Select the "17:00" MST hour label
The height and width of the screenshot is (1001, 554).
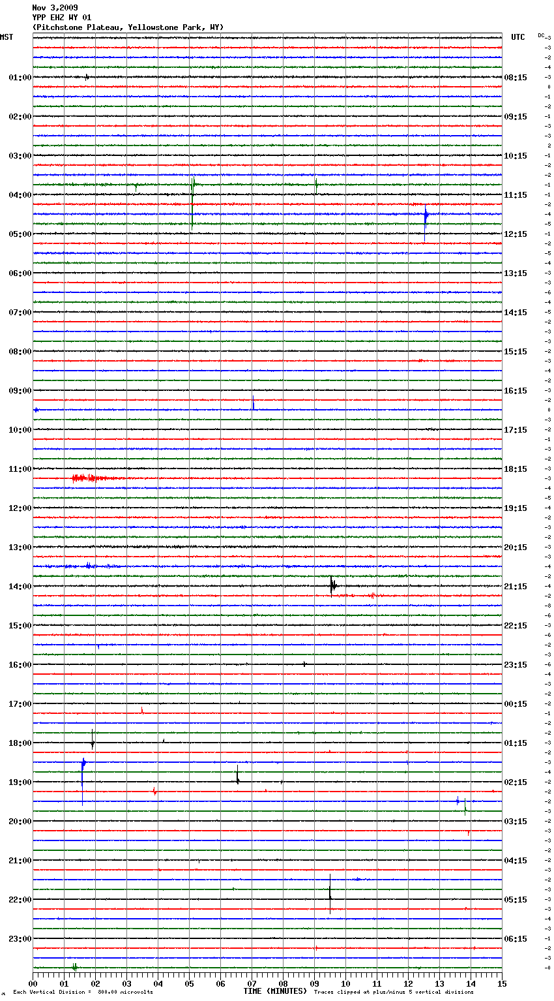pyautogui.click(x=20, y=704)
